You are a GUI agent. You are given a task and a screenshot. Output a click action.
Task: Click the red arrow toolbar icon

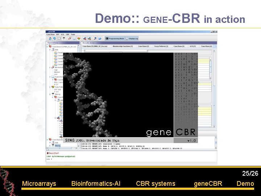point(95,38)
